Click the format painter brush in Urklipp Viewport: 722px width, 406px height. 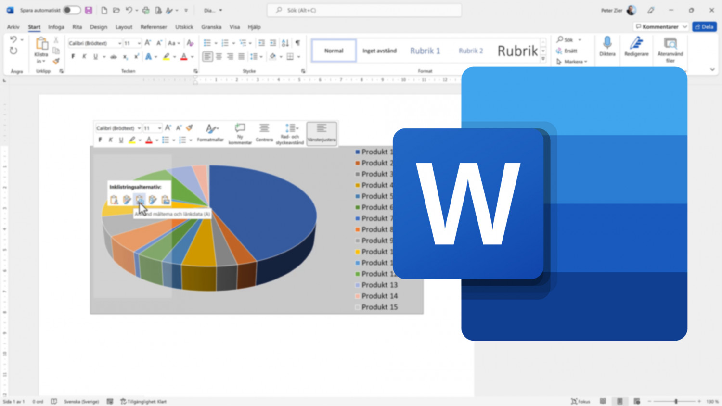(56, 61)
